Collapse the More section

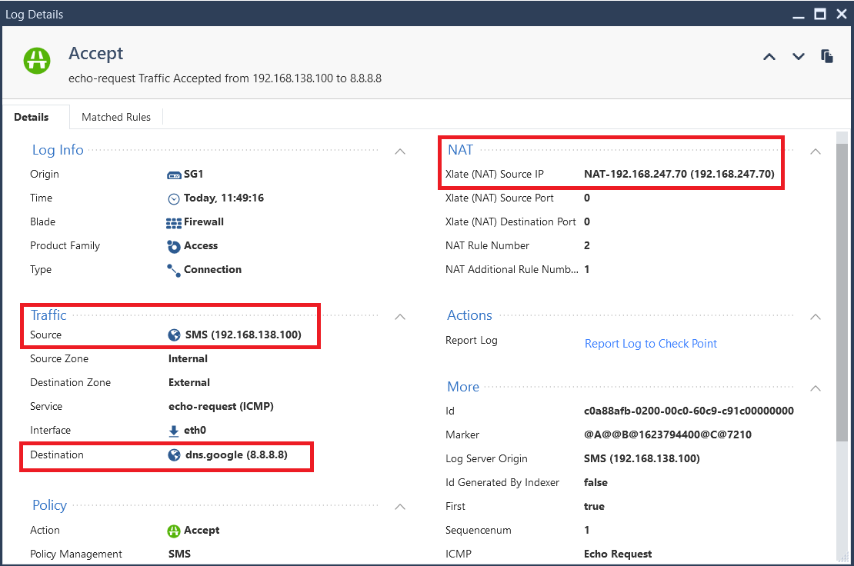click(816, 388)
